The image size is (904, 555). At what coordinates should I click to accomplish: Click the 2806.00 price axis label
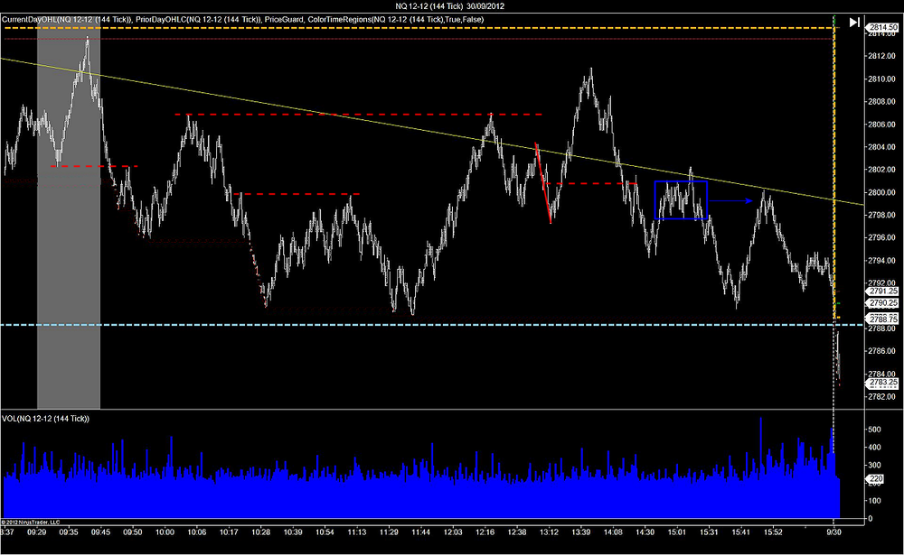(x=881, y=125)
